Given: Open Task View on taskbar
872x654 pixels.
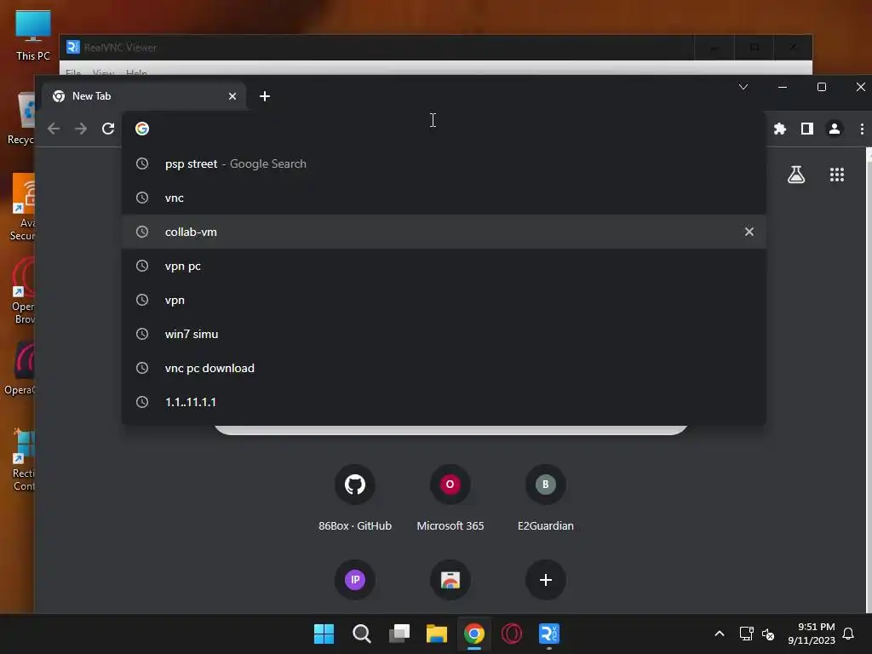Looking at the screenshot, I should pyautogui.click(x=399, y=634).
